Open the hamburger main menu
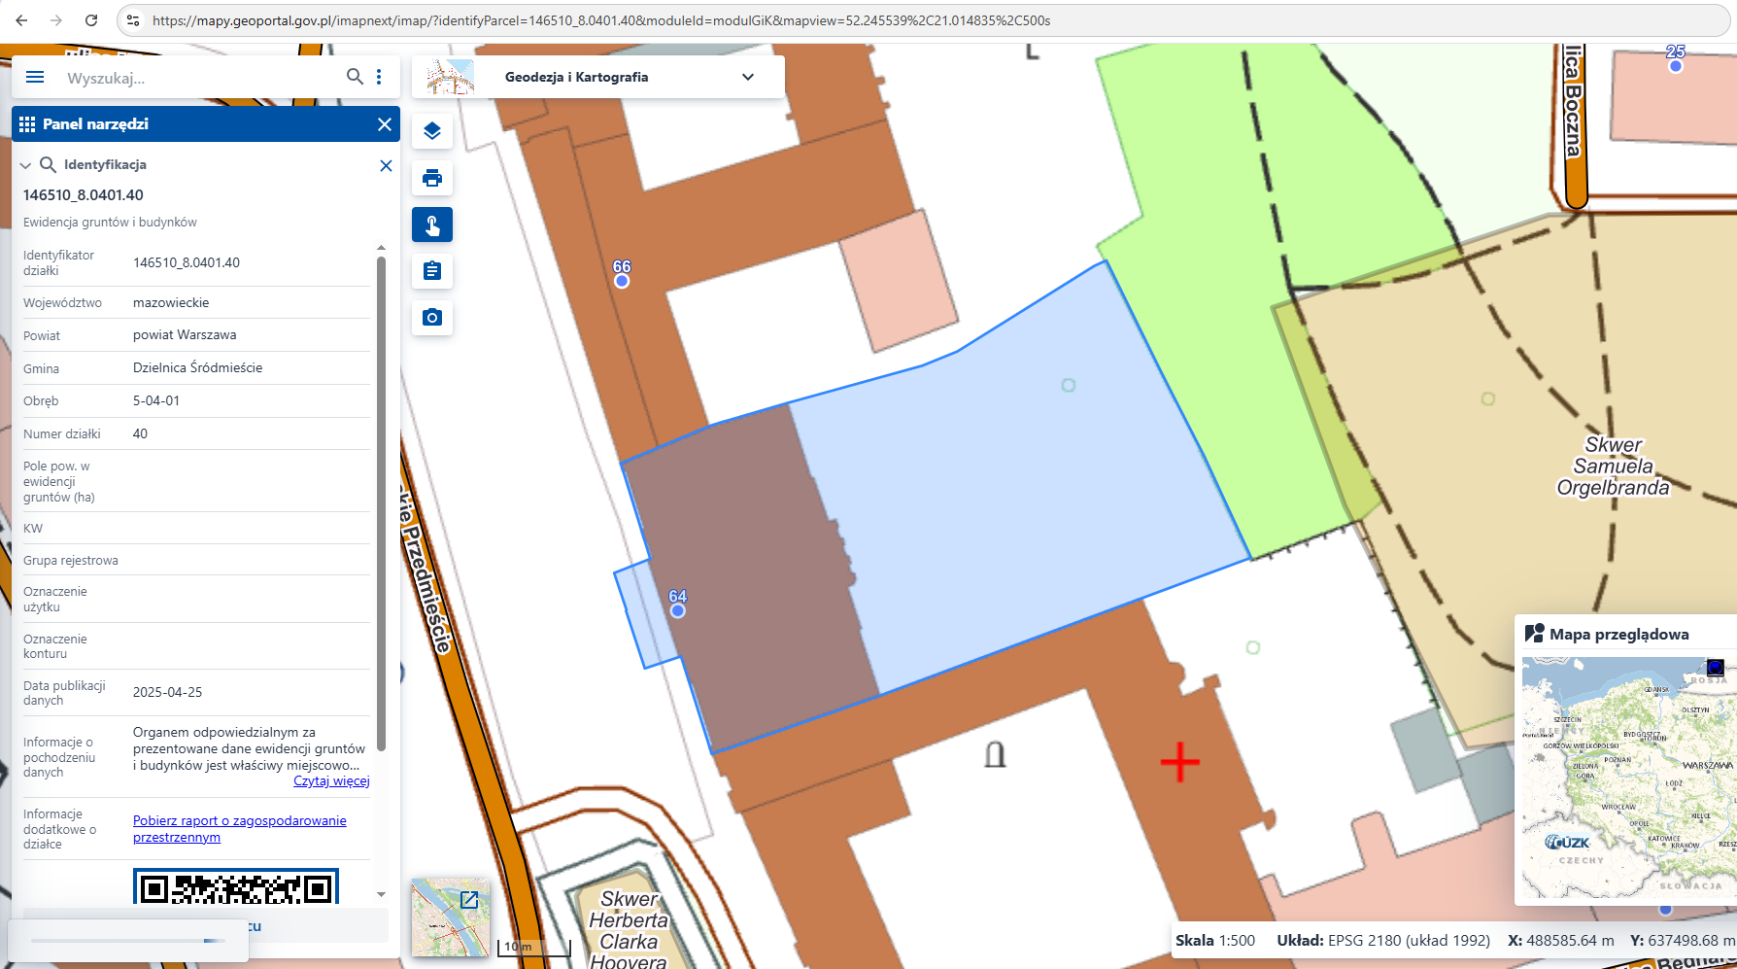 [35, 78]
